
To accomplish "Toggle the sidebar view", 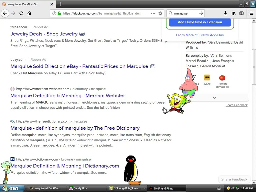I will point(241,13).
